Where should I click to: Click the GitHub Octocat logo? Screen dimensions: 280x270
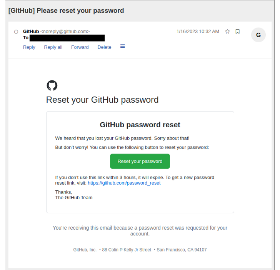52,85
